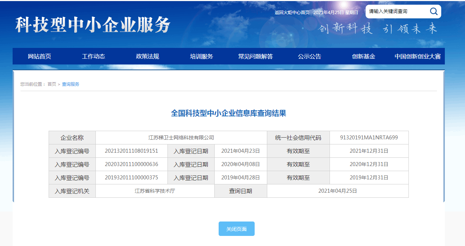The height and width of the screenshot is (246, 465).
Task: Navigate to 常见问题解答 section
Action: pos(255,57)
